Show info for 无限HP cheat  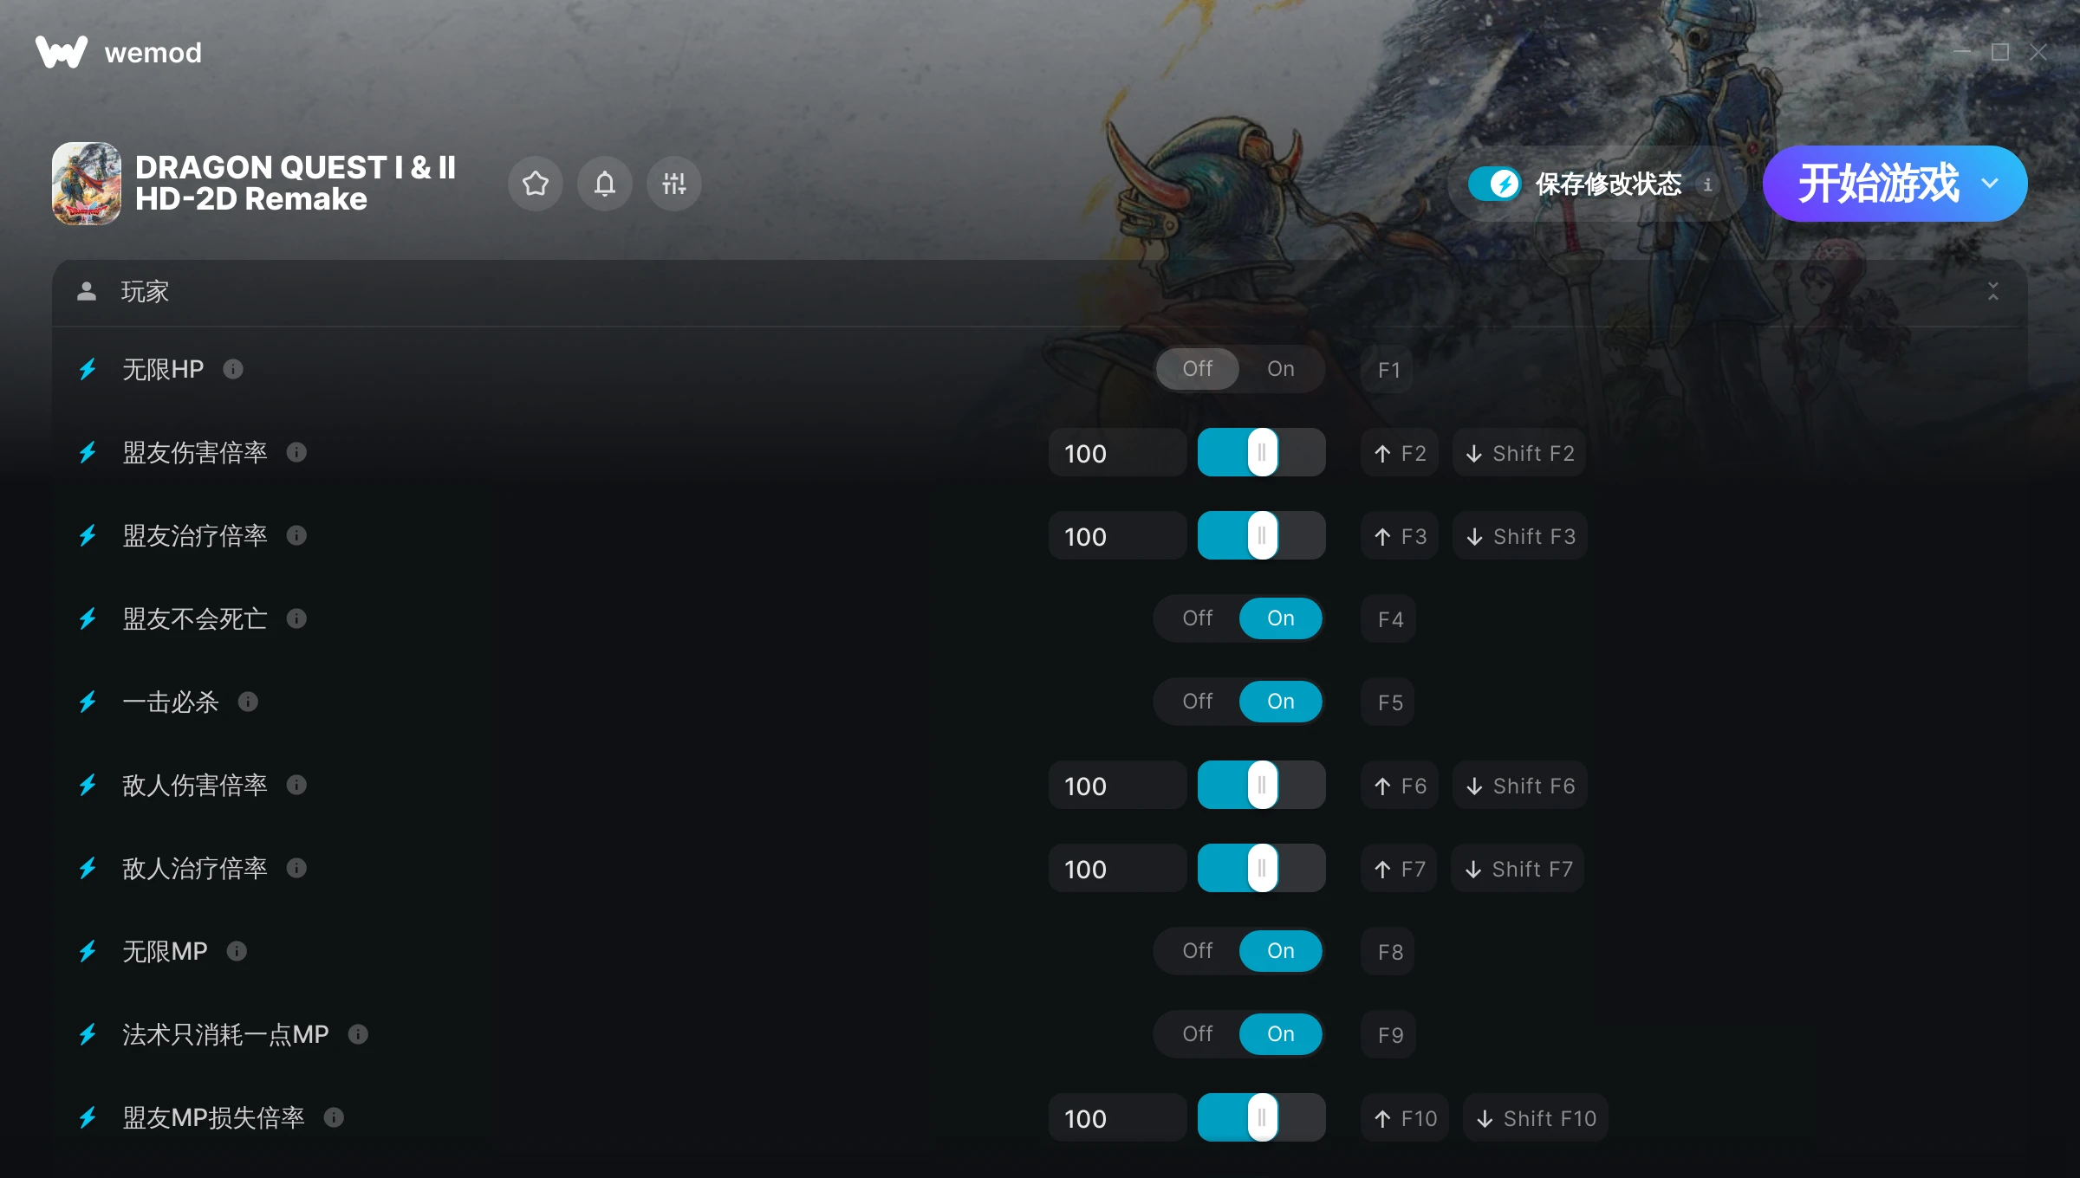(233, 369)
